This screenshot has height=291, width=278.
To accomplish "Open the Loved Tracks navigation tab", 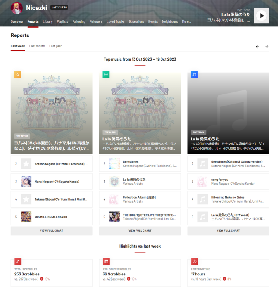I will tap(115, 22).
